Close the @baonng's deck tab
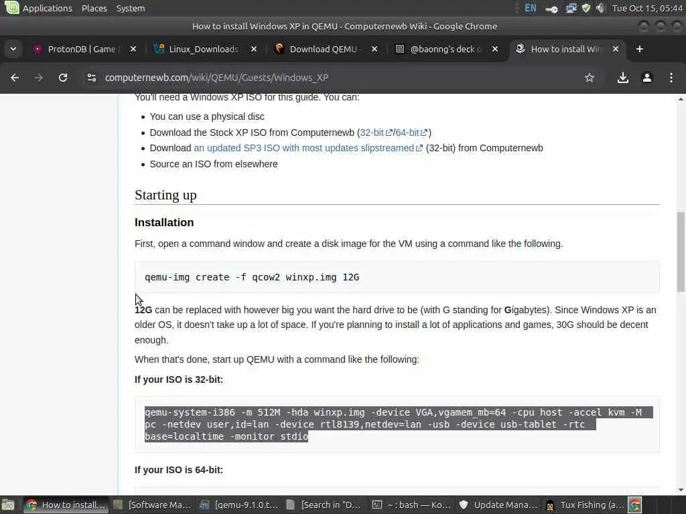 [495, 49]
